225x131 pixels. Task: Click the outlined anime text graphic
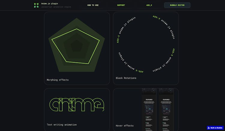(x=77, y=104)
